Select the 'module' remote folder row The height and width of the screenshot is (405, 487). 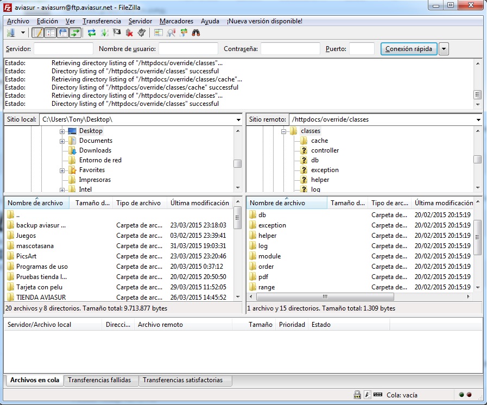[x=360, y=256]
